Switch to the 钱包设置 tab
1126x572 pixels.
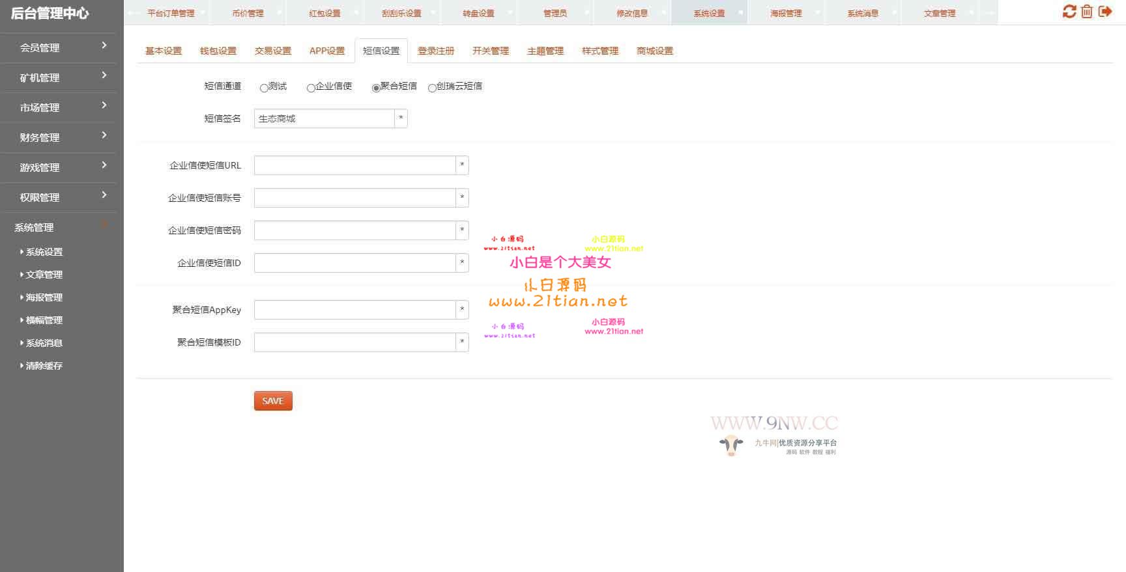tap(218, 51)
